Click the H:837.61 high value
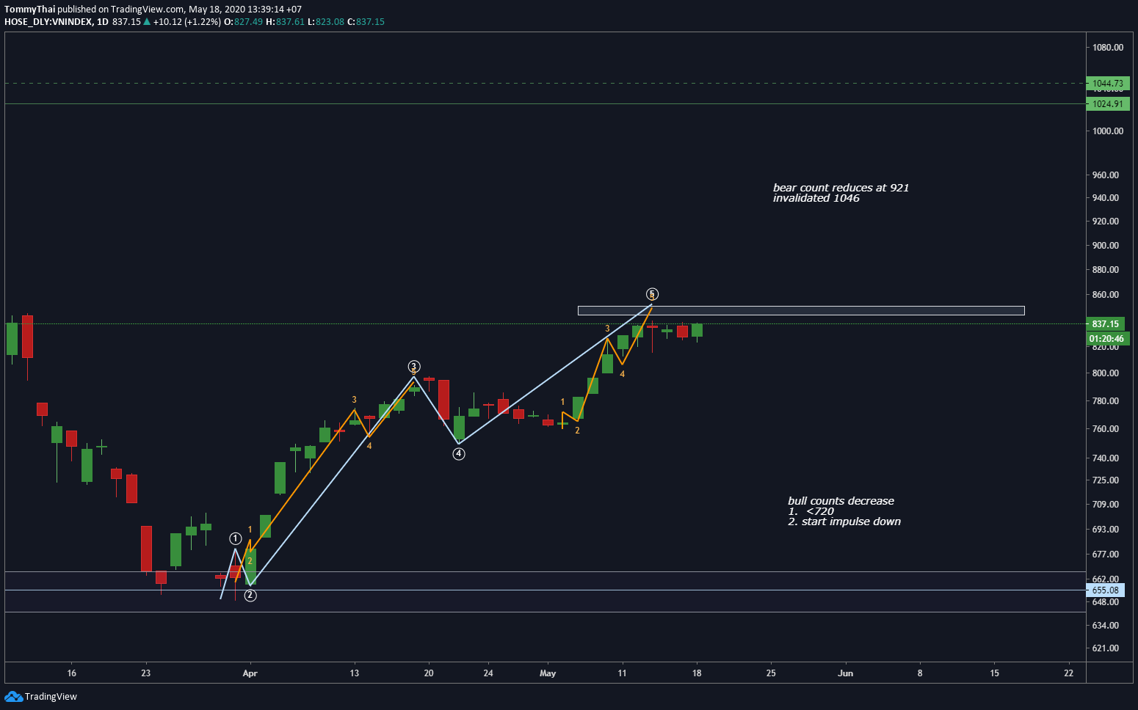 point(285,21)
